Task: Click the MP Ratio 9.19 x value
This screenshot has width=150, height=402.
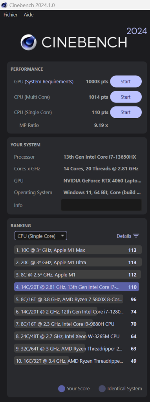Action: coord(101,125)
